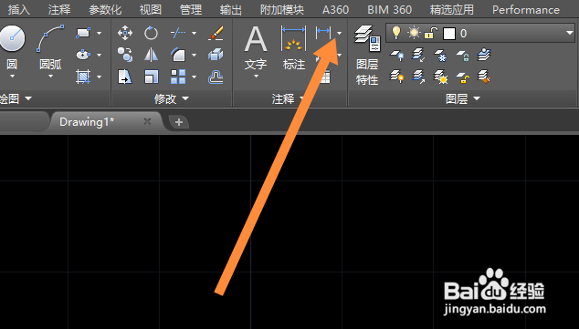
Task: Select the Copy tool
Action: pyautogui.click(x=125, y=55)
